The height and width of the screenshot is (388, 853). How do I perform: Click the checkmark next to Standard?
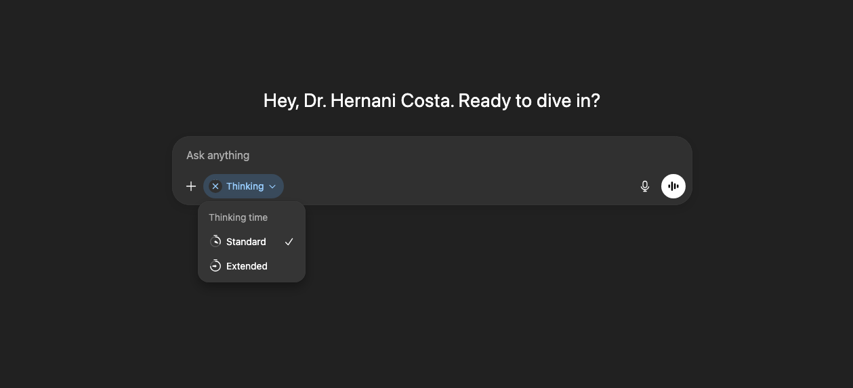click(x=289, y=242)
